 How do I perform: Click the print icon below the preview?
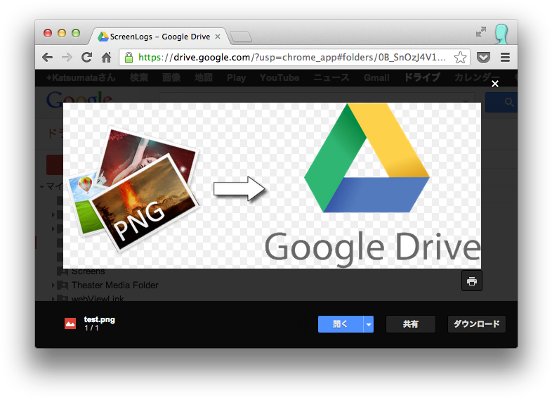coord(472,281)
